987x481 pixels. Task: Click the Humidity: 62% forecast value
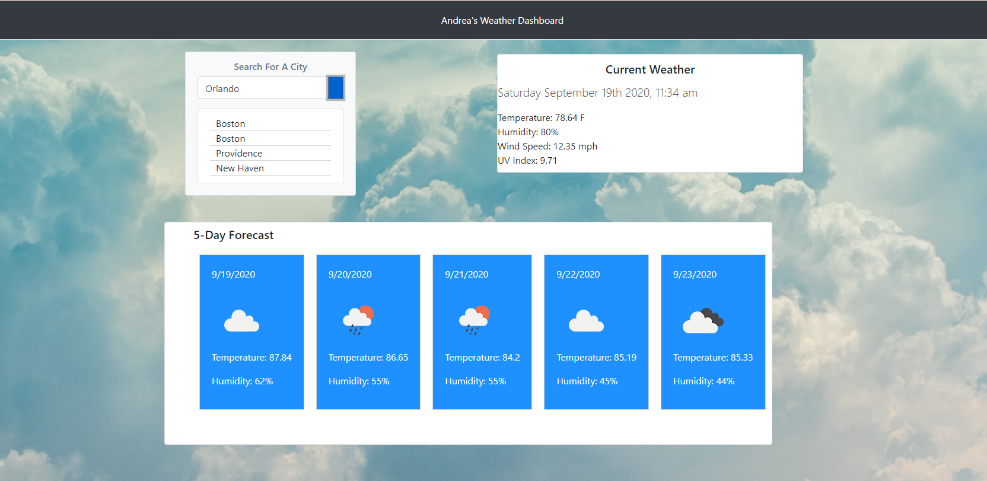(242, 381)
